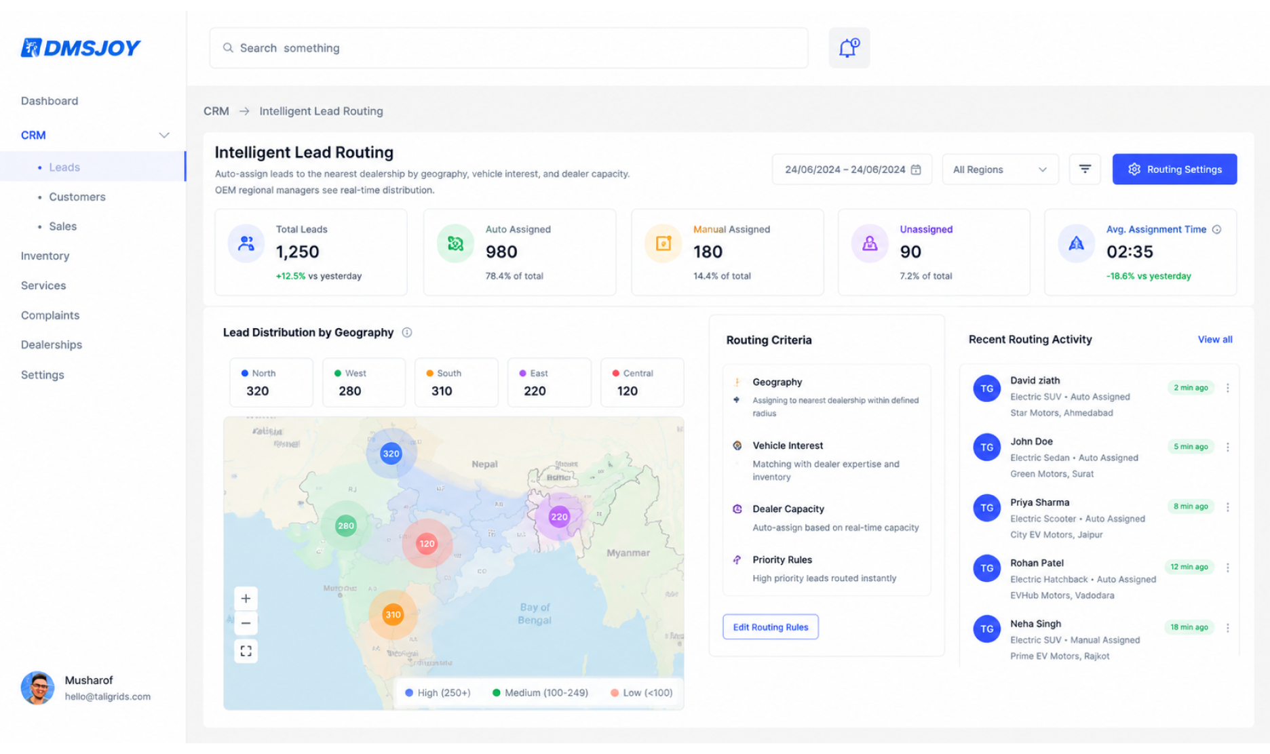The image size is (1270, 754).
Task: Select the East region card
Action: (x=550, y=382)
